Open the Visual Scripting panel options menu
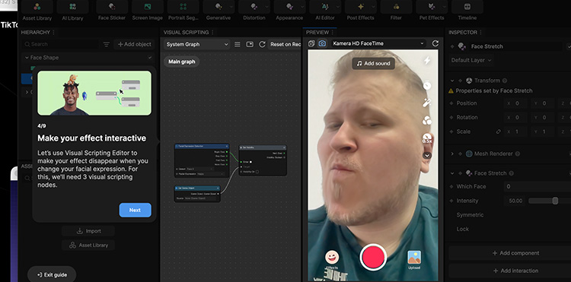The height and width of the screenshot is (282, 571). coord(212,33)
